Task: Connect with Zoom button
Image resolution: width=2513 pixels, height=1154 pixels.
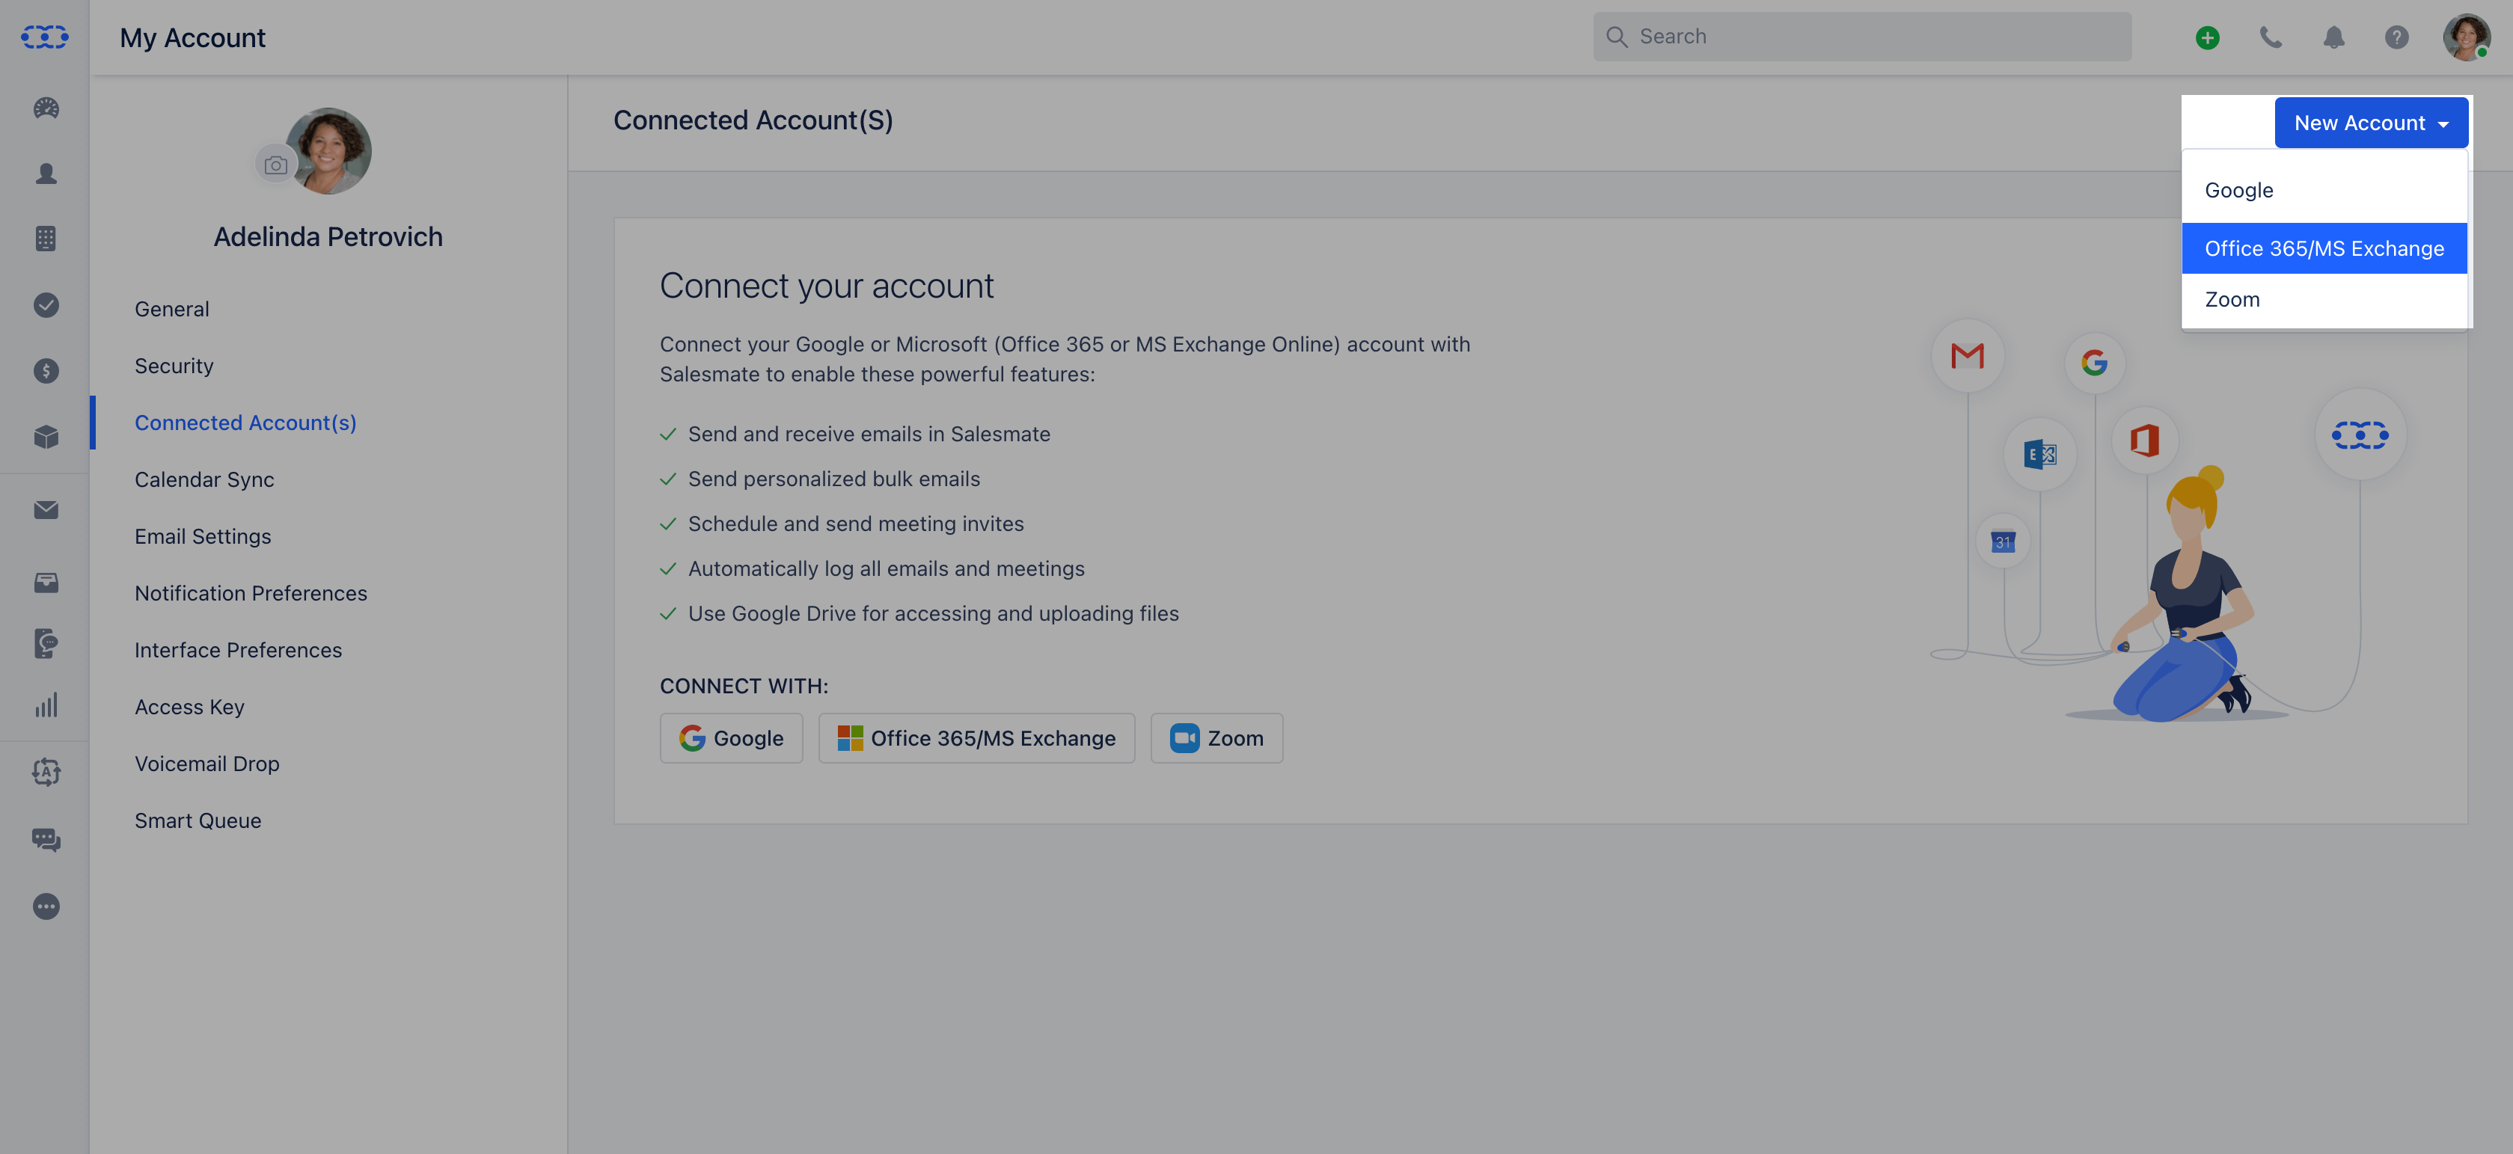Action: [1216, 738]
